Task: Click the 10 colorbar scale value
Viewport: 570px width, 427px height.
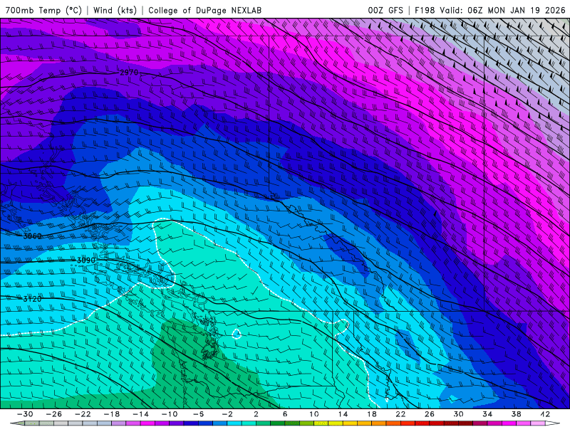Action: click(x=313, y=414)
